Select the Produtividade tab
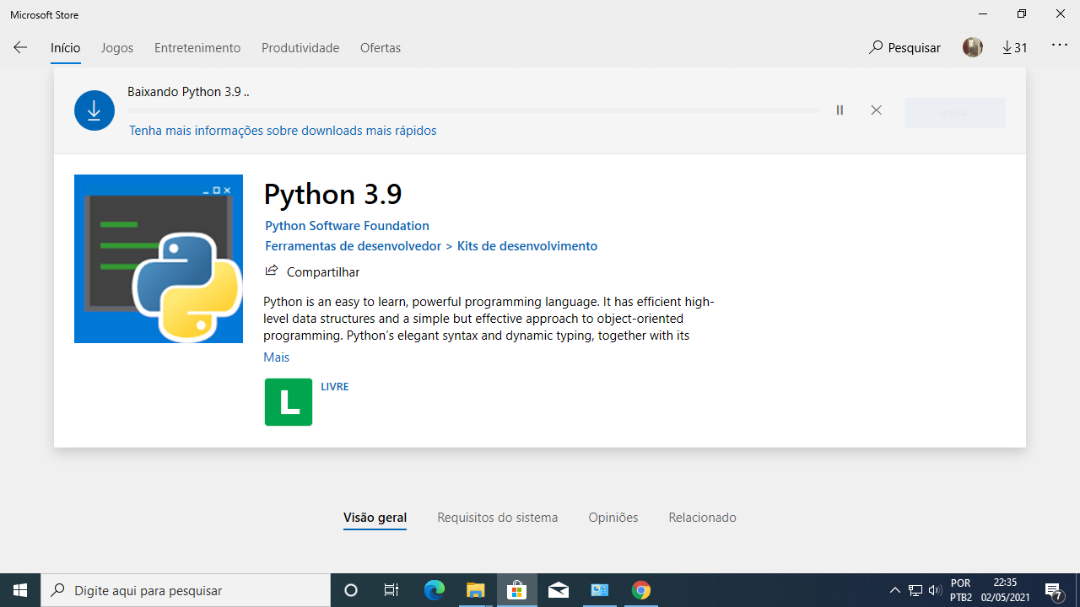The width and height of the screenshot is (1080, 607). point(300,48)
